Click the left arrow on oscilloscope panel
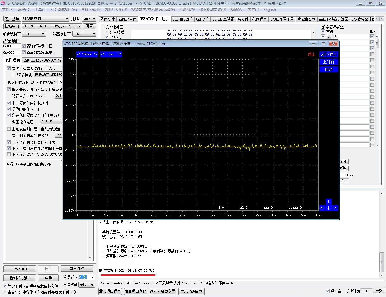The image size is (386, 297). (322, 208)
